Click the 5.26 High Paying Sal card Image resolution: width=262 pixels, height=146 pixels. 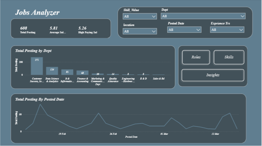pyautogui.click(x=87, y=30)
